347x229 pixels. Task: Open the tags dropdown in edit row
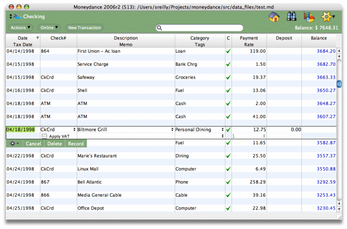(223, 136)
